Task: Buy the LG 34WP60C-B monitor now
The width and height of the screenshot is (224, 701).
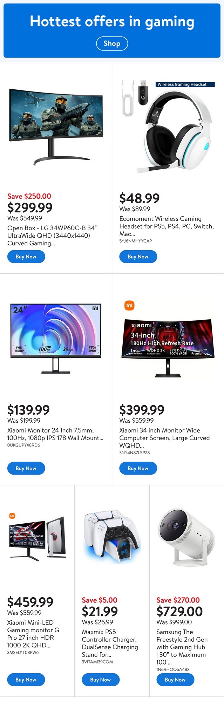Action: [26, 257]
